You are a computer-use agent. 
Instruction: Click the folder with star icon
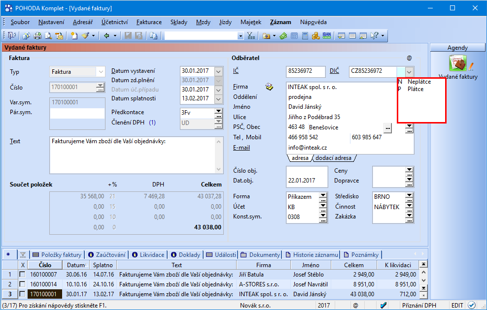[x=267, y=35]
